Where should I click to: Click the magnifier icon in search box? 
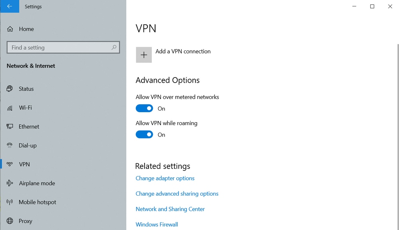[x=114, y=48]
